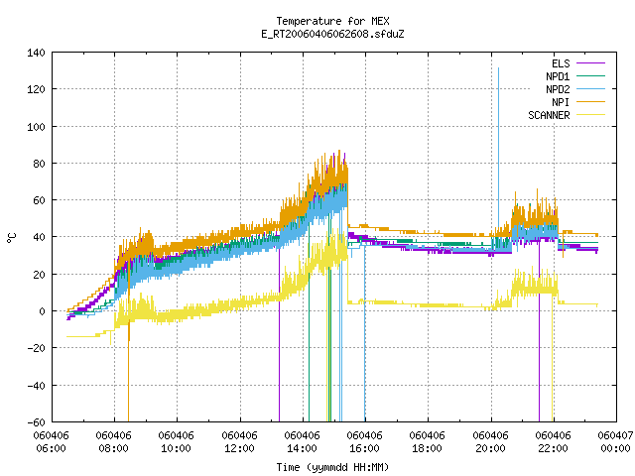Click the yellow SCANNER legend line sample
Image resolution: width=635 pixels, height=476 pixels.
pyautogui.click(x=590, y=115)
